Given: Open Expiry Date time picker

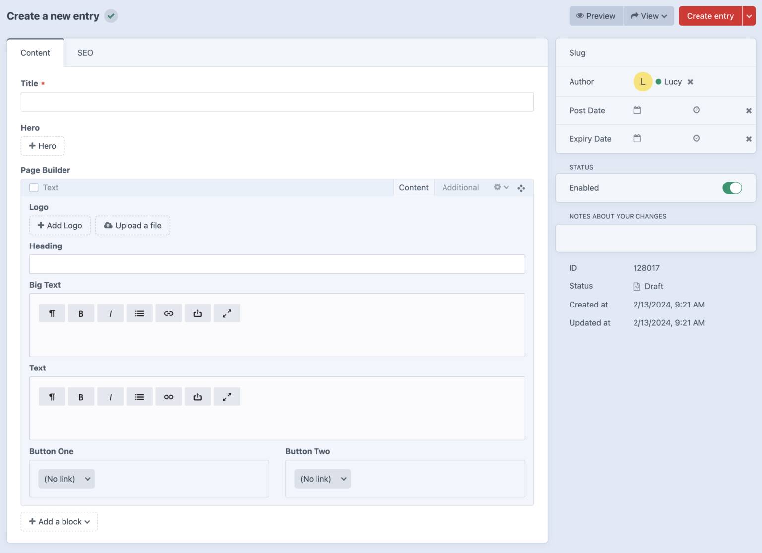Looking at the screenshot, I should 697,138.
